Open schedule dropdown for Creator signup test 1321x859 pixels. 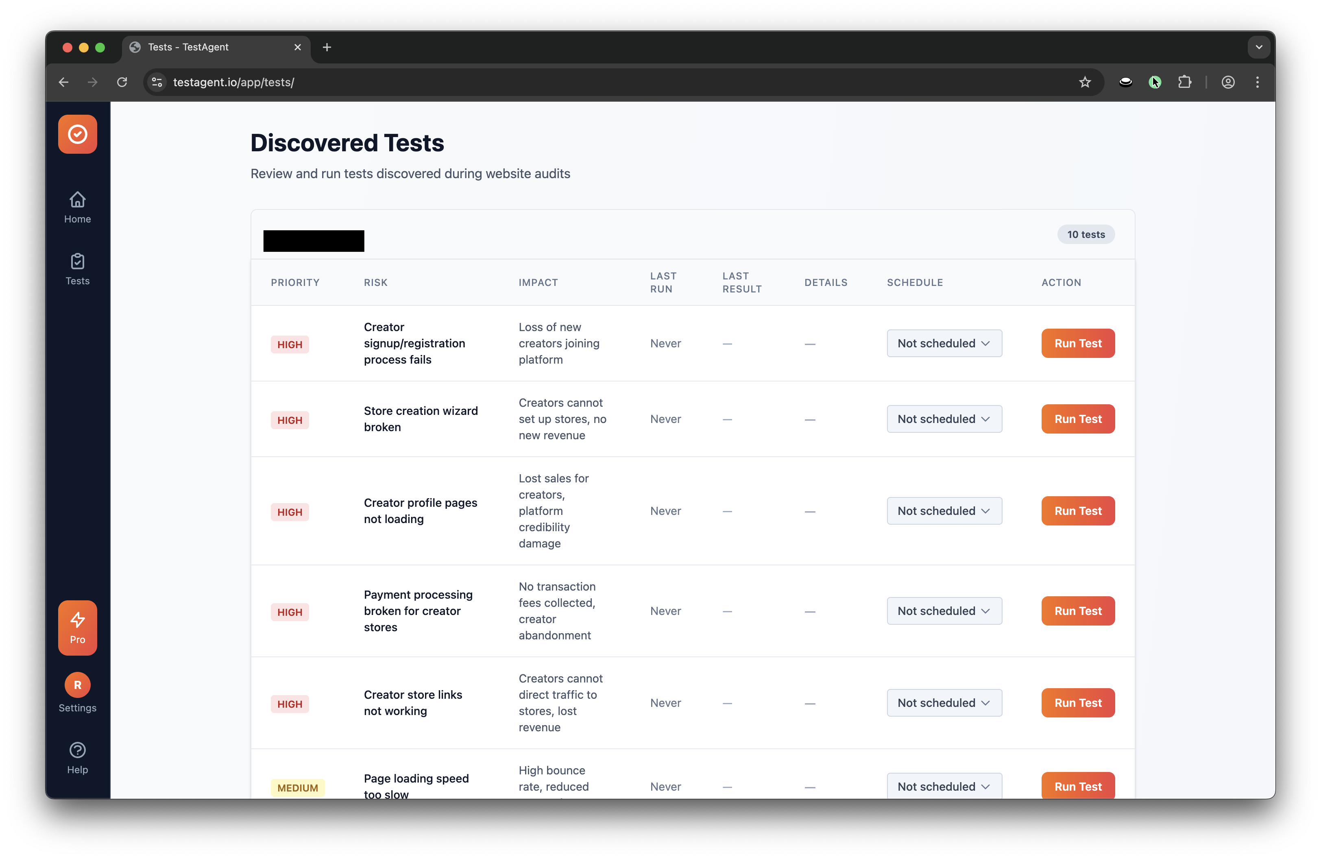(944, 343)
